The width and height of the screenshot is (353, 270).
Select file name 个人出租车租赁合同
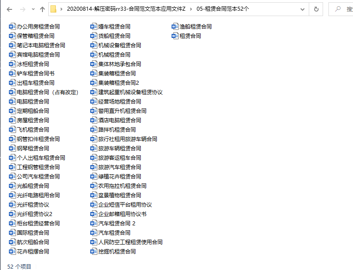pyautogui.click(x=41, y=158)
